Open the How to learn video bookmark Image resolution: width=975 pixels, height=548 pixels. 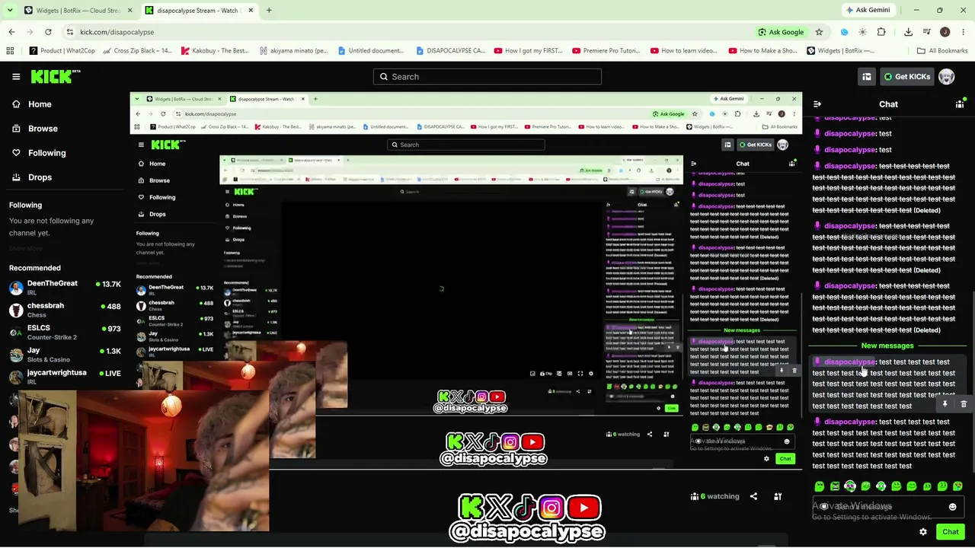tap(684, 51)
